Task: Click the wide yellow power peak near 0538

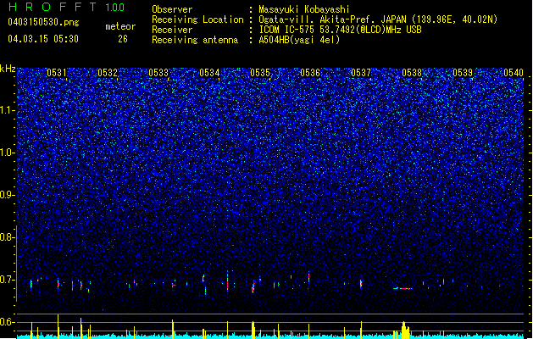Action: coord(405,330)
